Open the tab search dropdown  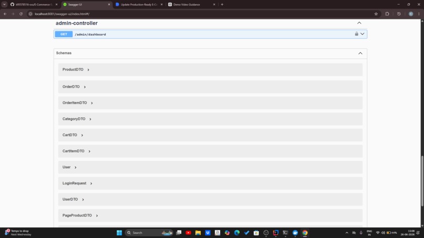4,5
